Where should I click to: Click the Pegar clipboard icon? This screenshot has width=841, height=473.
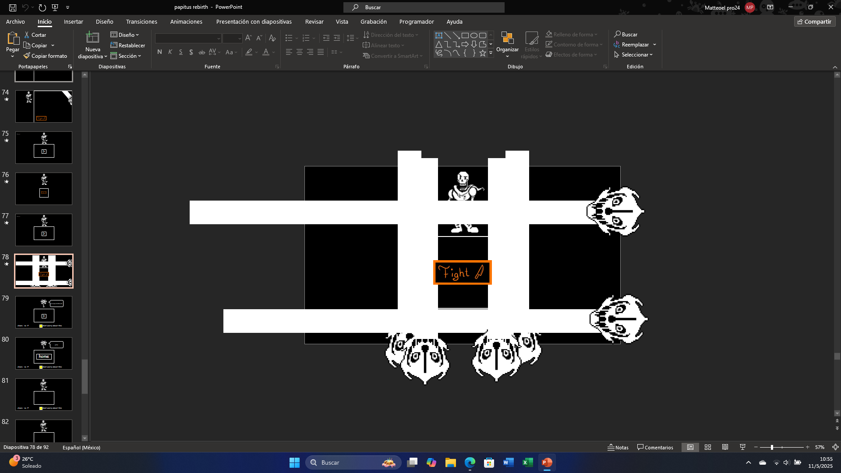pyautogui.click(x=13, y=39)
